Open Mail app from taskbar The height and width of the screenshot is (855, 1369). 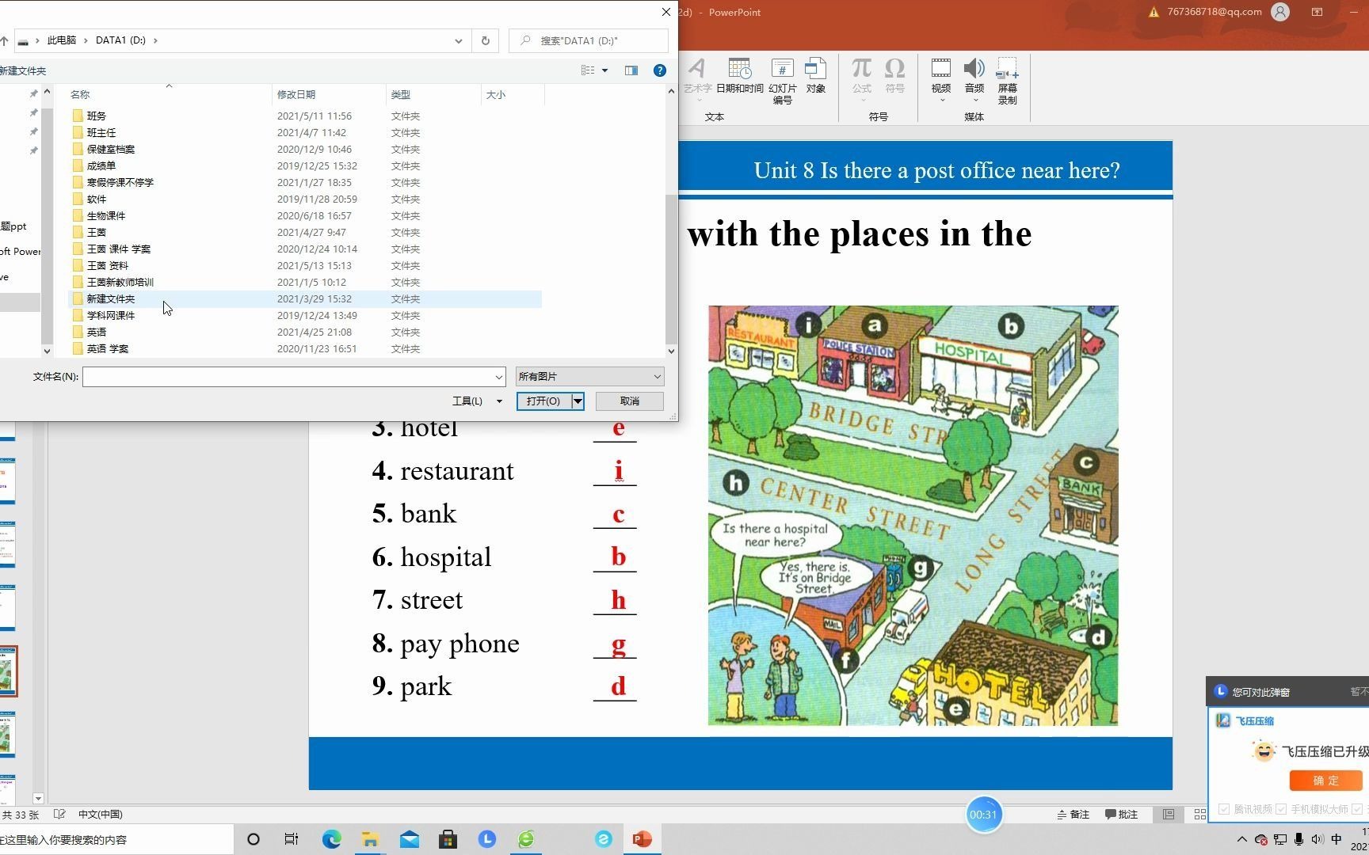[x=410, y=839]
